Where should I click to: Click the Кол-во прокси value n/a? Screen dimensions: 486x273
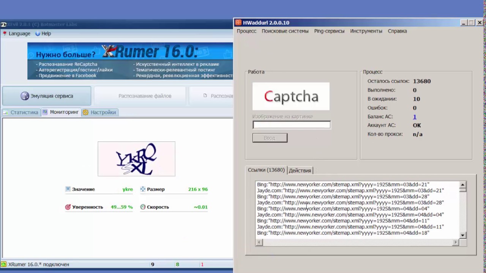tap(418, 134)
